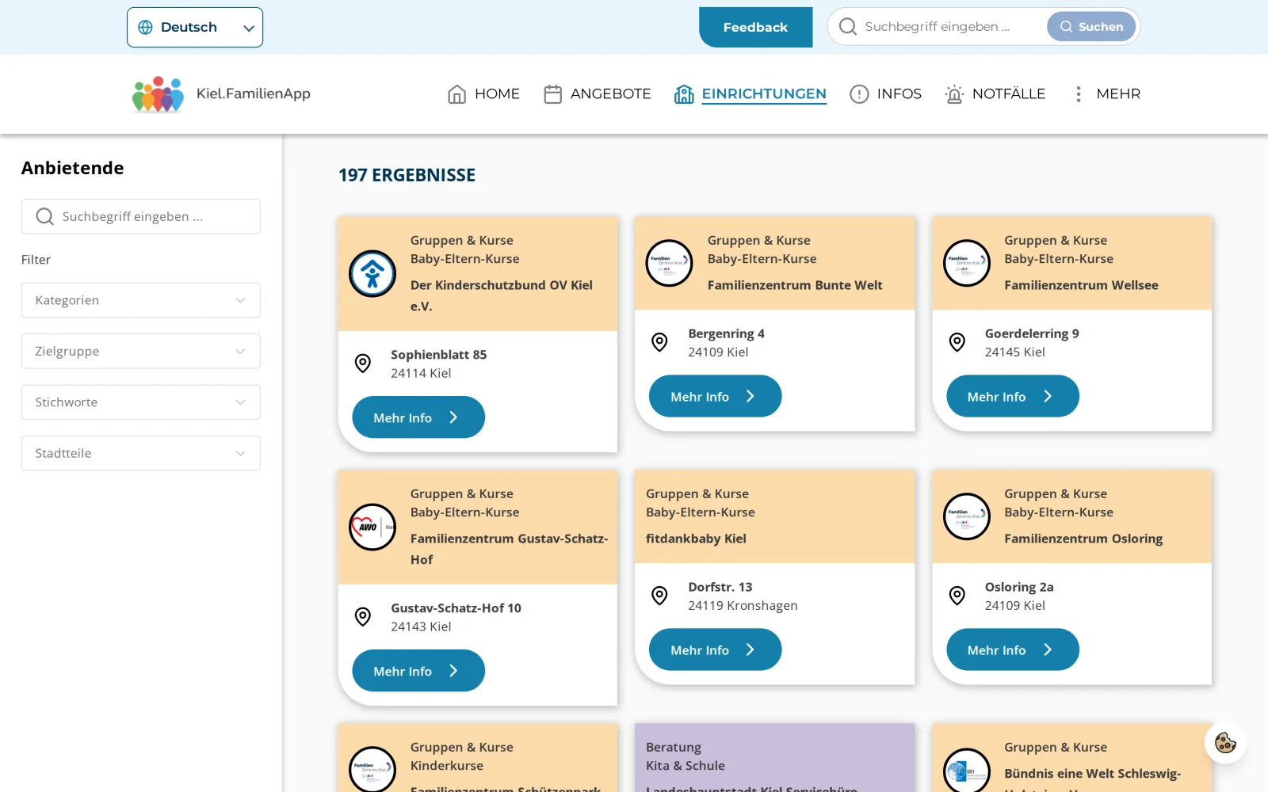The height and width of the screenshot is (792, 1268).
Task: Click the AWO logo on Gustav-Schatz-Hof card
Action: [x=372, y=527]
